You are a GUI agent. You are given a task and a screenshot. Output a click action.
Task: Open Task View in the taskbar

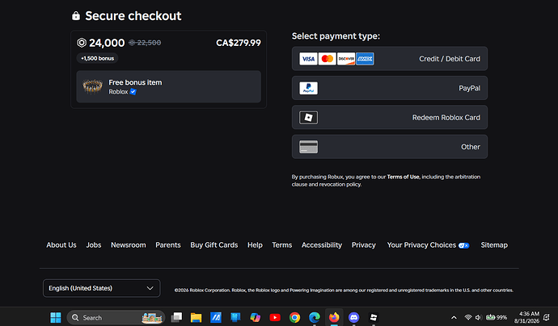tap(176, 317)
